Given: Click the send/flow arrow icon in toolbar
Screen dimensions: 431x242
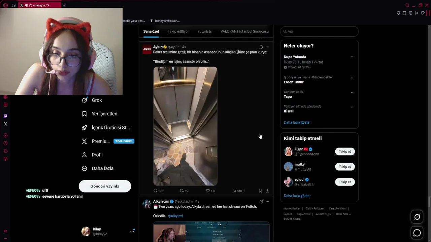Looking at the screenshot, I should click(x=417, y=13).
